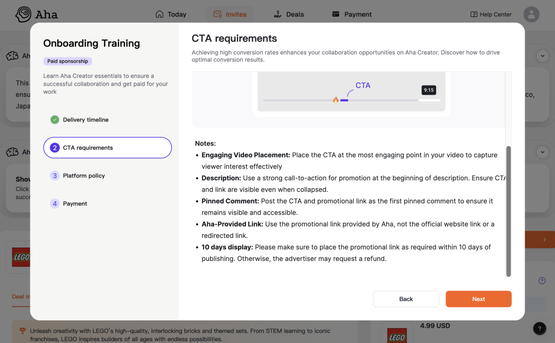
Task: Select the CTA requirements step
Action: [107, 148]
